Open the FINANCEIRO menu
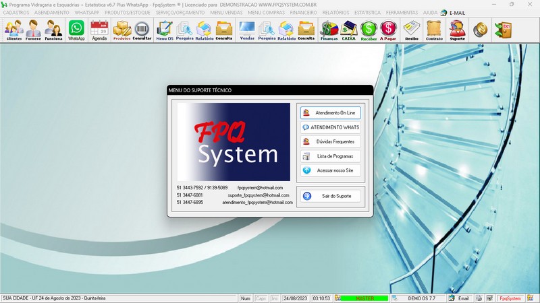Image resolution: width=540 pixels, height=303 pixels. 303,13
